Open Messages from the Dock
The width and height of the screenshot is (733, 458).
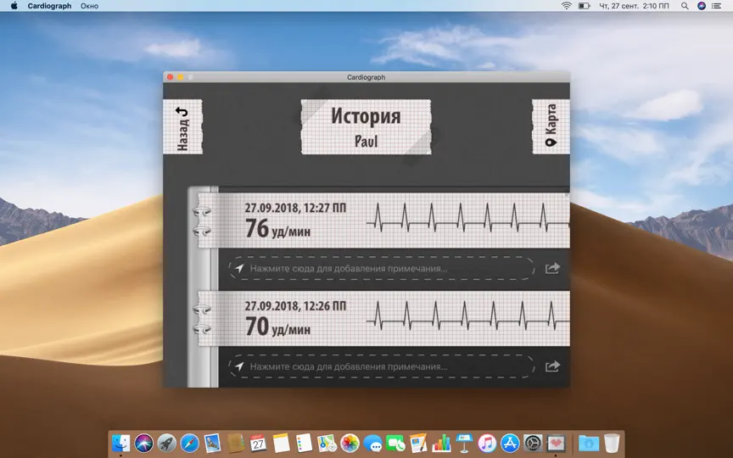tap(372, 442)
